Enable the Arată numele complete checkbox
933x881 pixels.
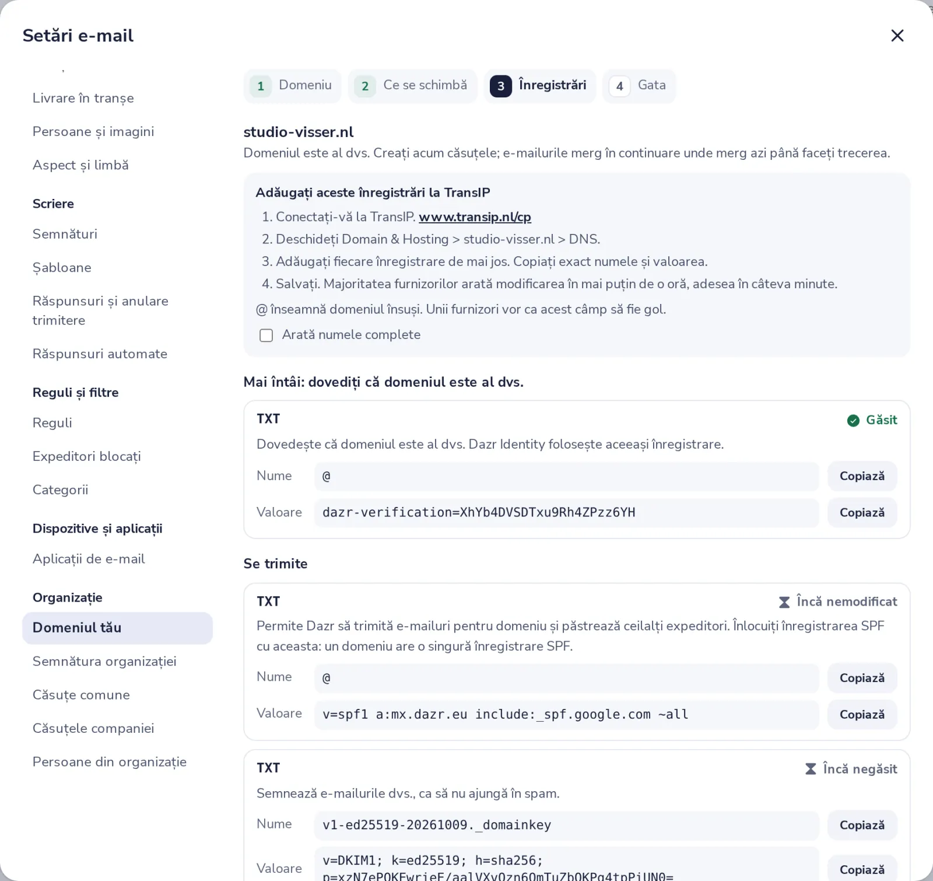point(266,335)
